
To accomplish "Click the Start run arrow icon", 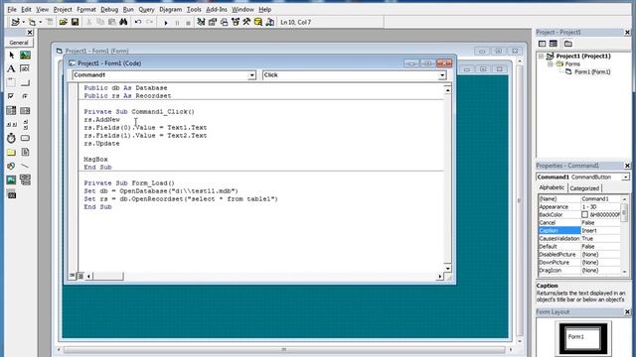I will 166,23.
